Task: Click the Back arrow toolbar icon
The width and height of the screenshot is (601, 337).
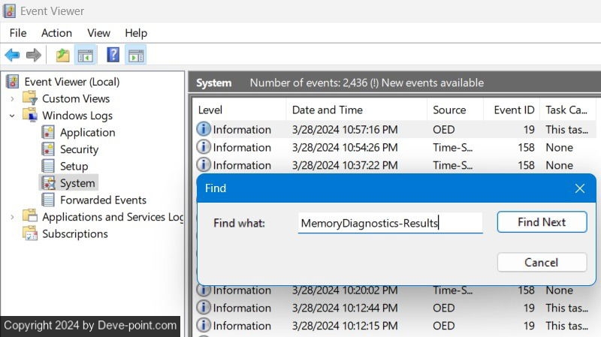Action: [12, 55]
